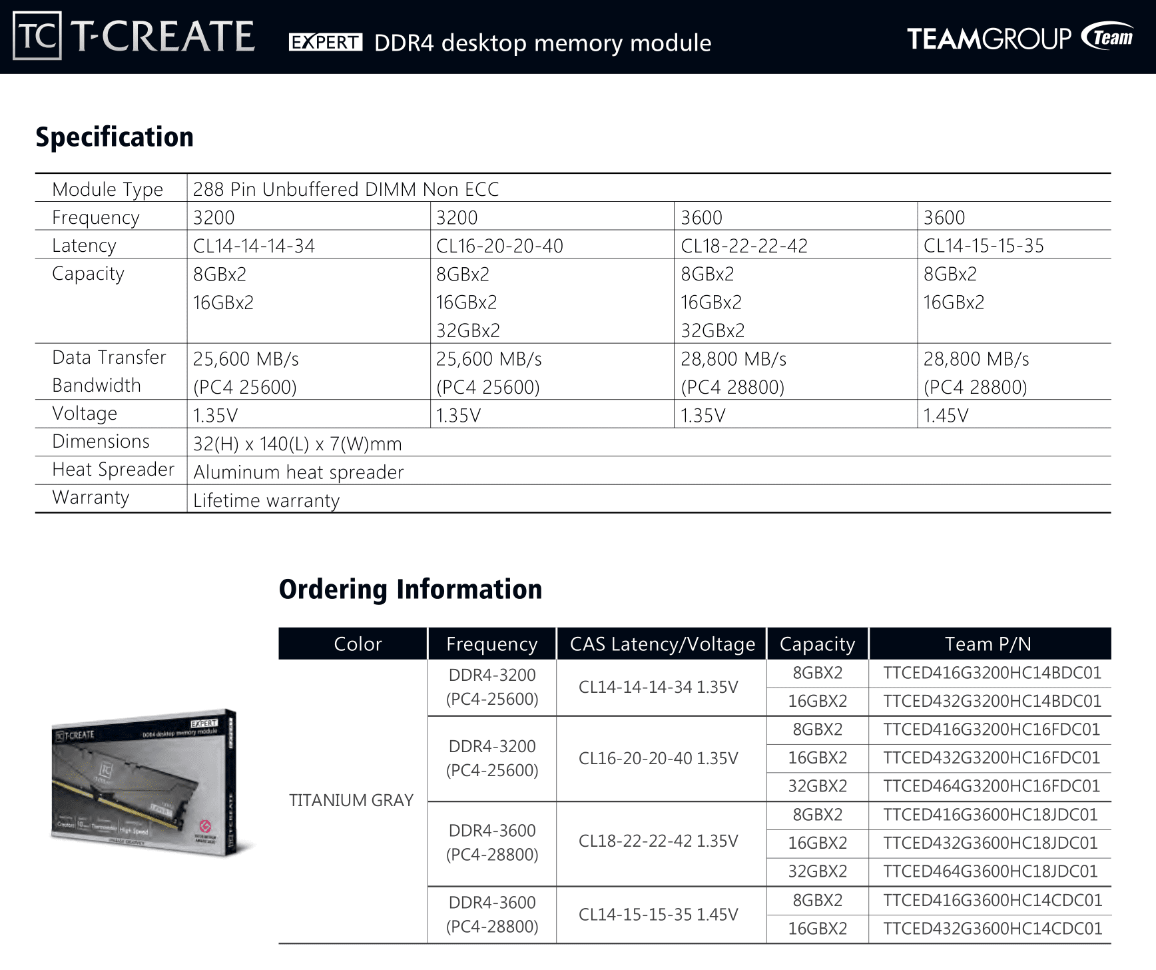Image resolution: width=1156 pixels, height=970 pixels.
Task: Select part number TTCED432G3600HC14CDC01
Action: (993, 929)
